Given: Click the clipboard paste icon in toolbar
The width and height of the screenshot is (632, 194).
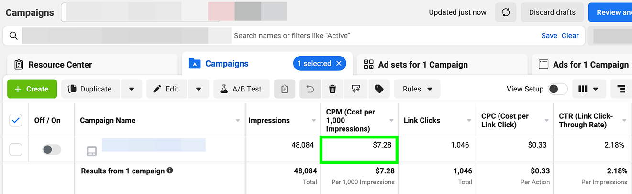Looking at the screenshot, I should coord(285,89).
